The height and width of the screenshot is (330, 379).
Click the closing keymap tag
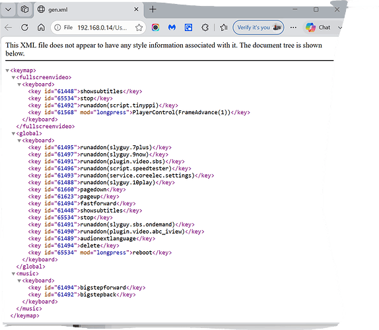[24, 315]
